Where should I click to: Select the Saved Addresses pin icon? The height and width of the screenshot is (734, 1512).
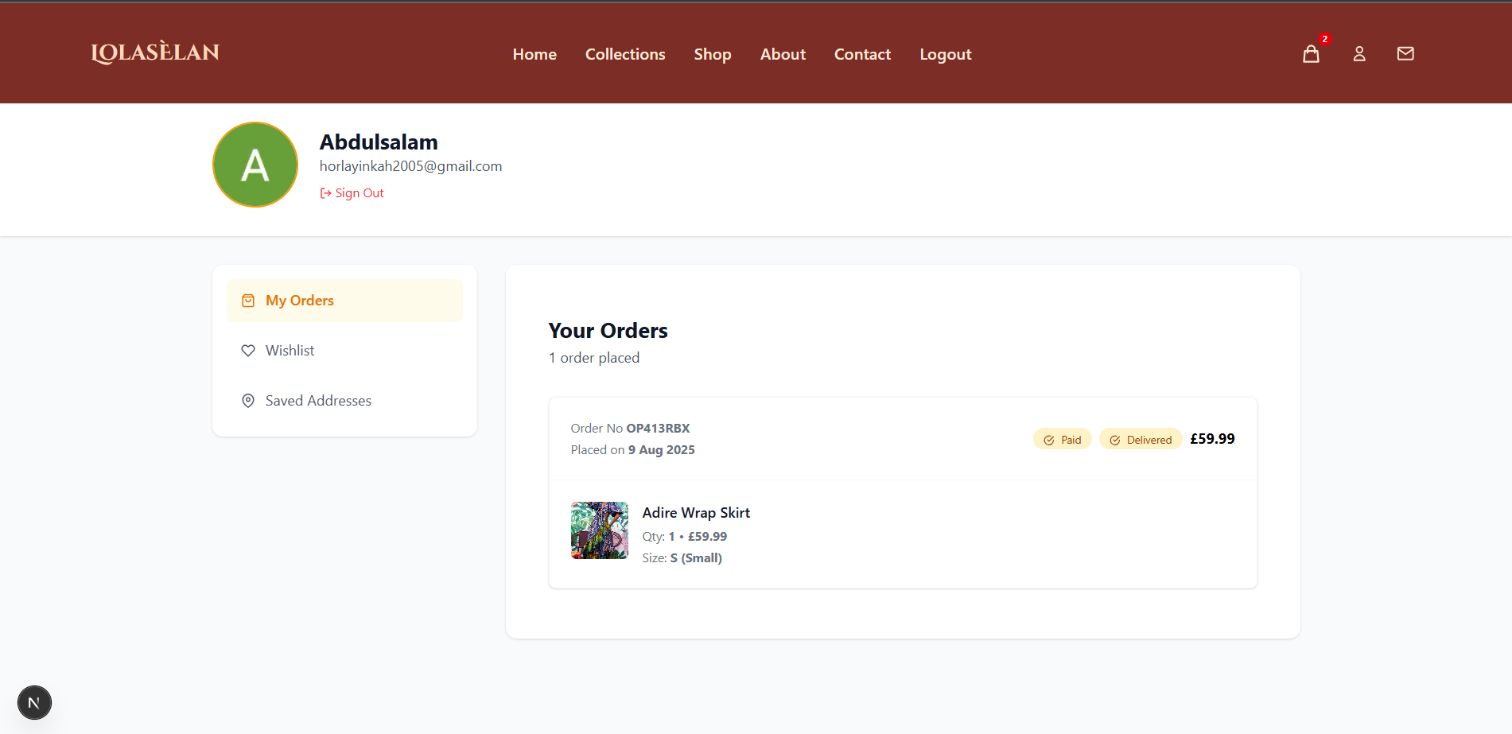coord(248,400)
